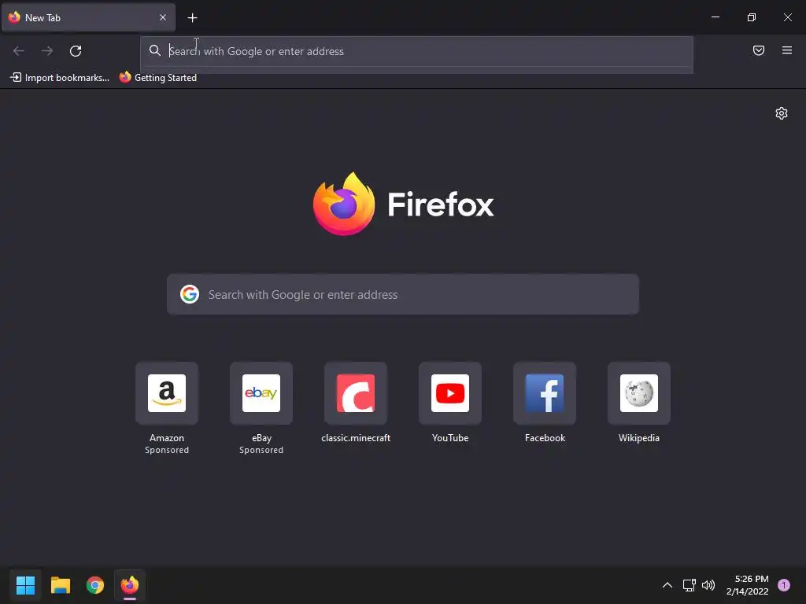Image resolution: width=806 pixels, height=604 pixels.
Task: Open the eBay sponsored shortcut tile
Action: (261, 393)
